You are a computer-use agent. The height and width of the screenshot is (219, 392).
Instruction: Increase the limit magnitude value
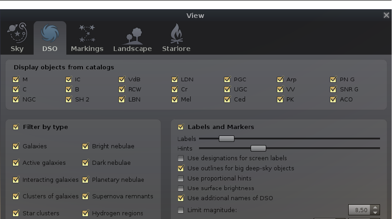coord(375,207)
